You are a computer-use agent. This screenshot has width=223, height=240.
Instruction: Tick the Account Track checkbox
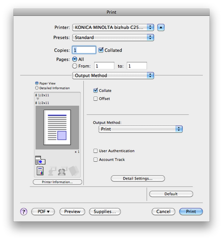pos(95,159)
